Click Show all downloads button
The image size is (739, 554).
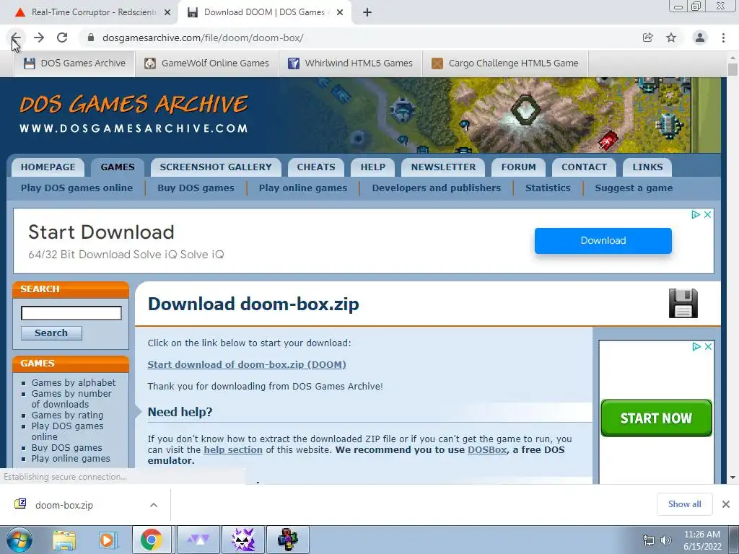coord(684,504)
